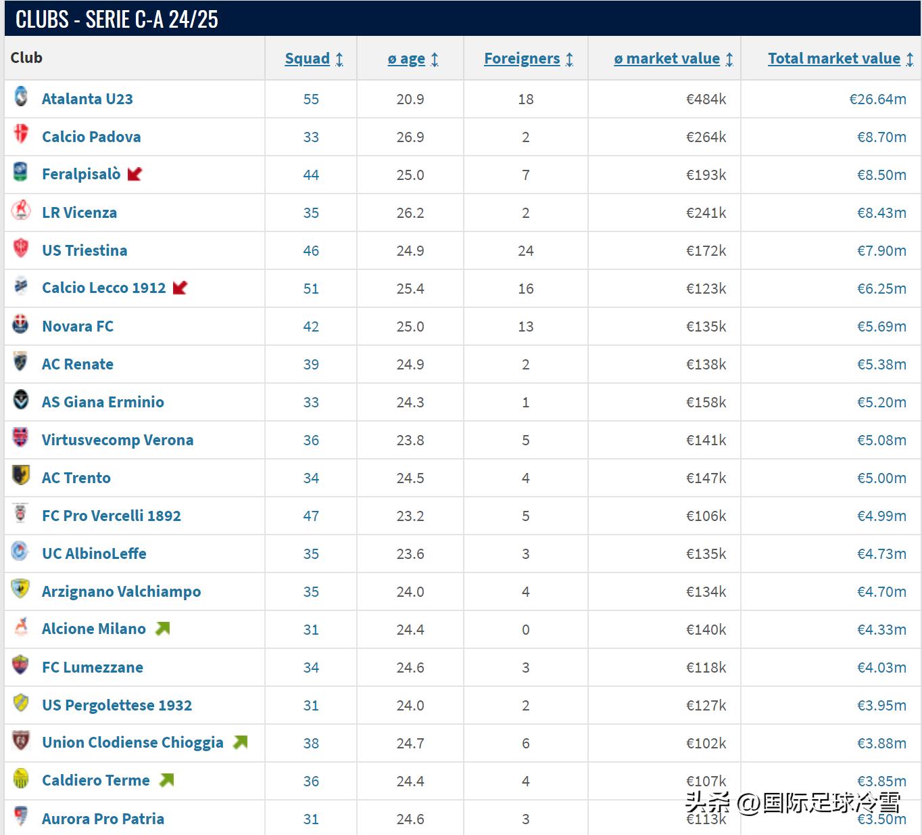
Task: Click the US Triestina club crest
Action: tap(21, 248)
